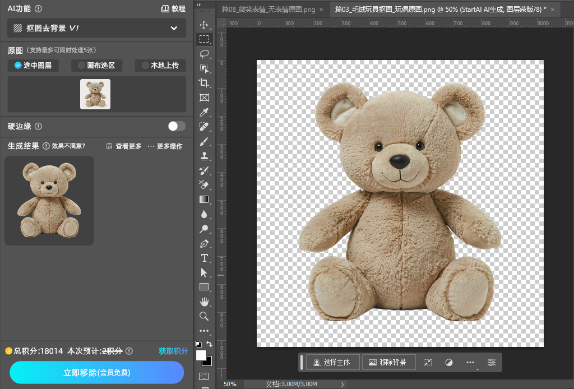Select the Dodge tool
Image resolution: width=574 pixels, height=389 pixels.
point(204,229)
